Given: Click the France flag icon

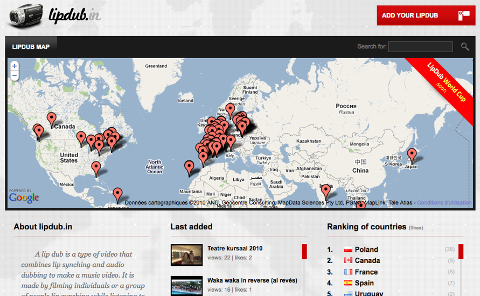Looking at the screenshot, I should coord(348,272).
